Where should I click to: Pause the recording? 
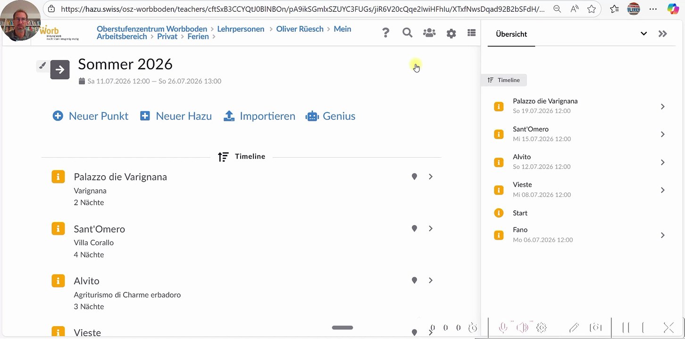626,328
